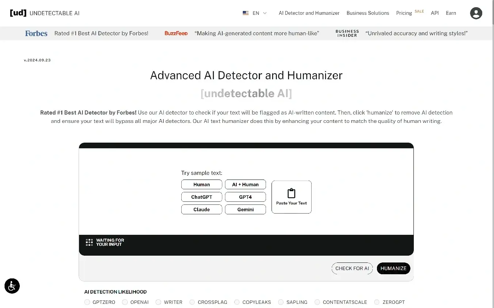Image resolution: width=494 pixels, height=308 pixels.
Task: Load the Human sample text
Action: coord(202,184)
